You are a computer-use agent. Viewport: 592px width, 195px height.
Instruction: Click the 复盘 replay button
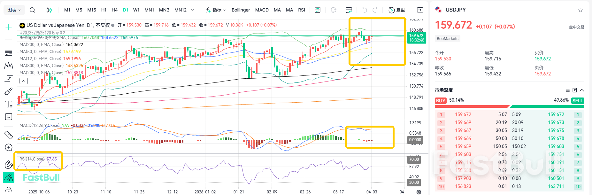[397, 10]
